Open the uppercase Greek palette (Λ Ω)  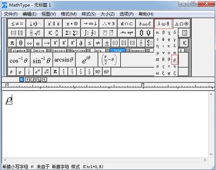coord(182,23)
